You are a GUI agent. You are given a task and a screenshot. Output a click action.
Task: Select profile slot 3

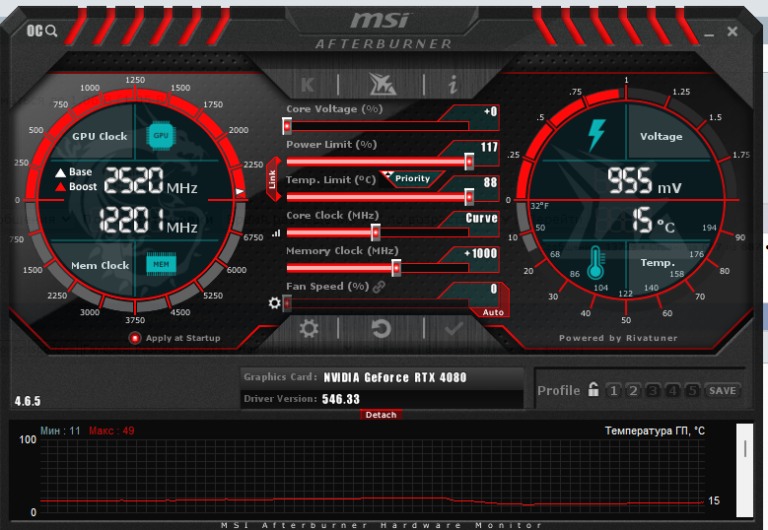coord(653,390)
